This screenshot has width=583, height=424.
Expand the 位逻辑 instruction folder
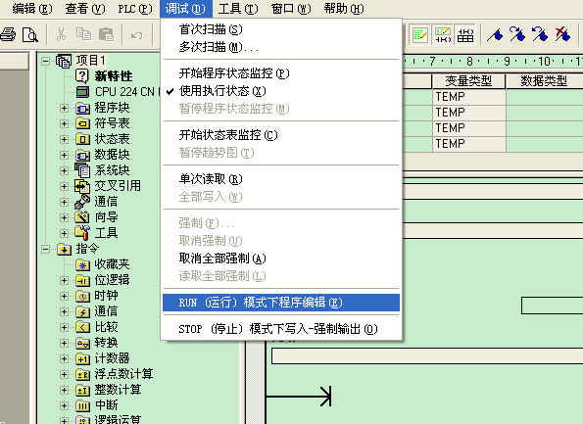64,280
